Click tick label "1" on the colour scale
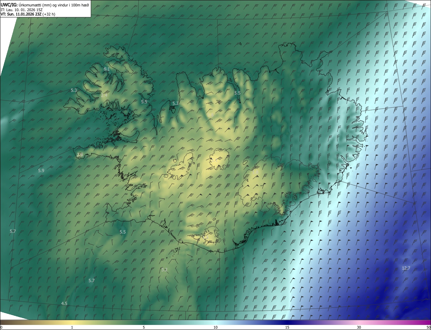 [72, 327]
